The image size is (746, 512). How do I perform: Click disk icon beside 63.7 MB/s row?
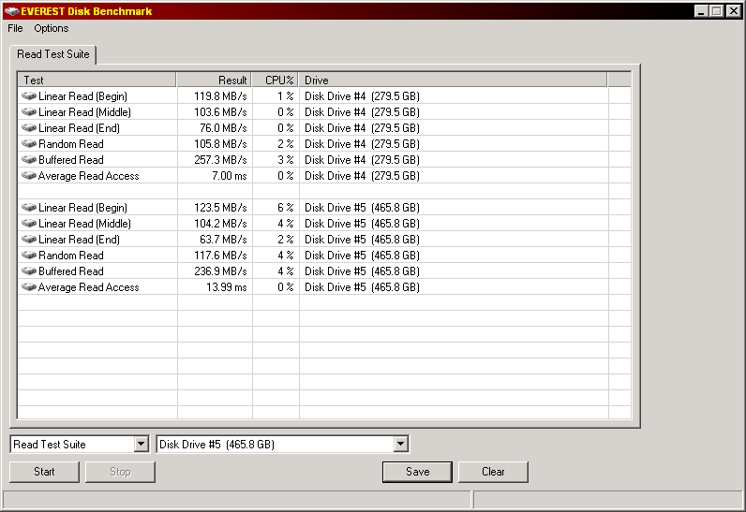(29, 240)
